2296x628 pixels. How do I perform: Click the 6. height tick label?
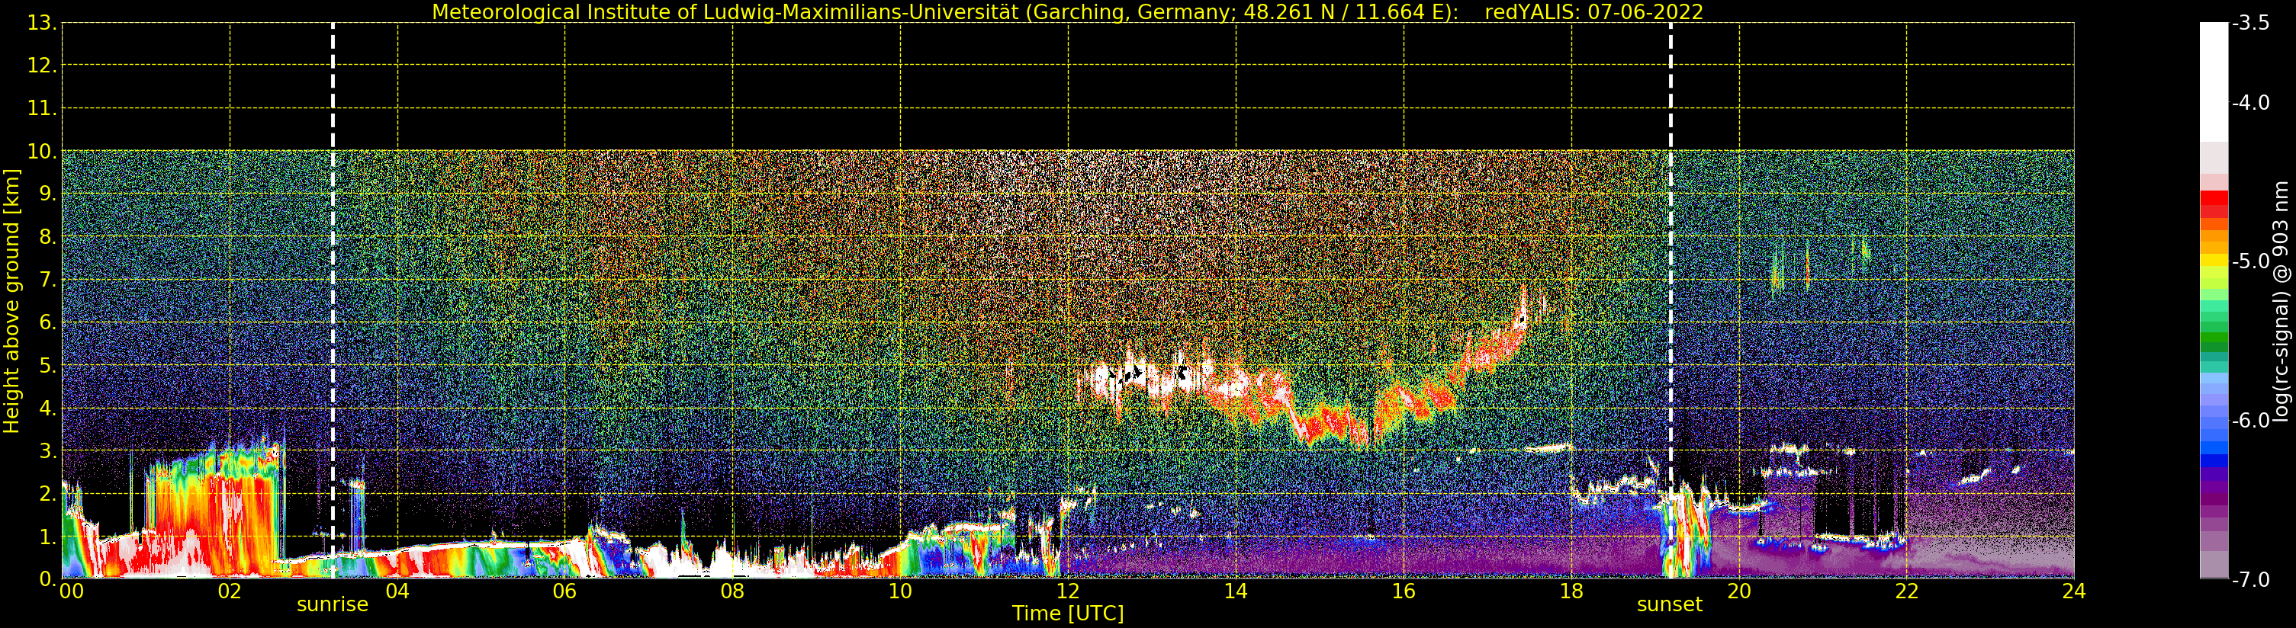point(47,322)
